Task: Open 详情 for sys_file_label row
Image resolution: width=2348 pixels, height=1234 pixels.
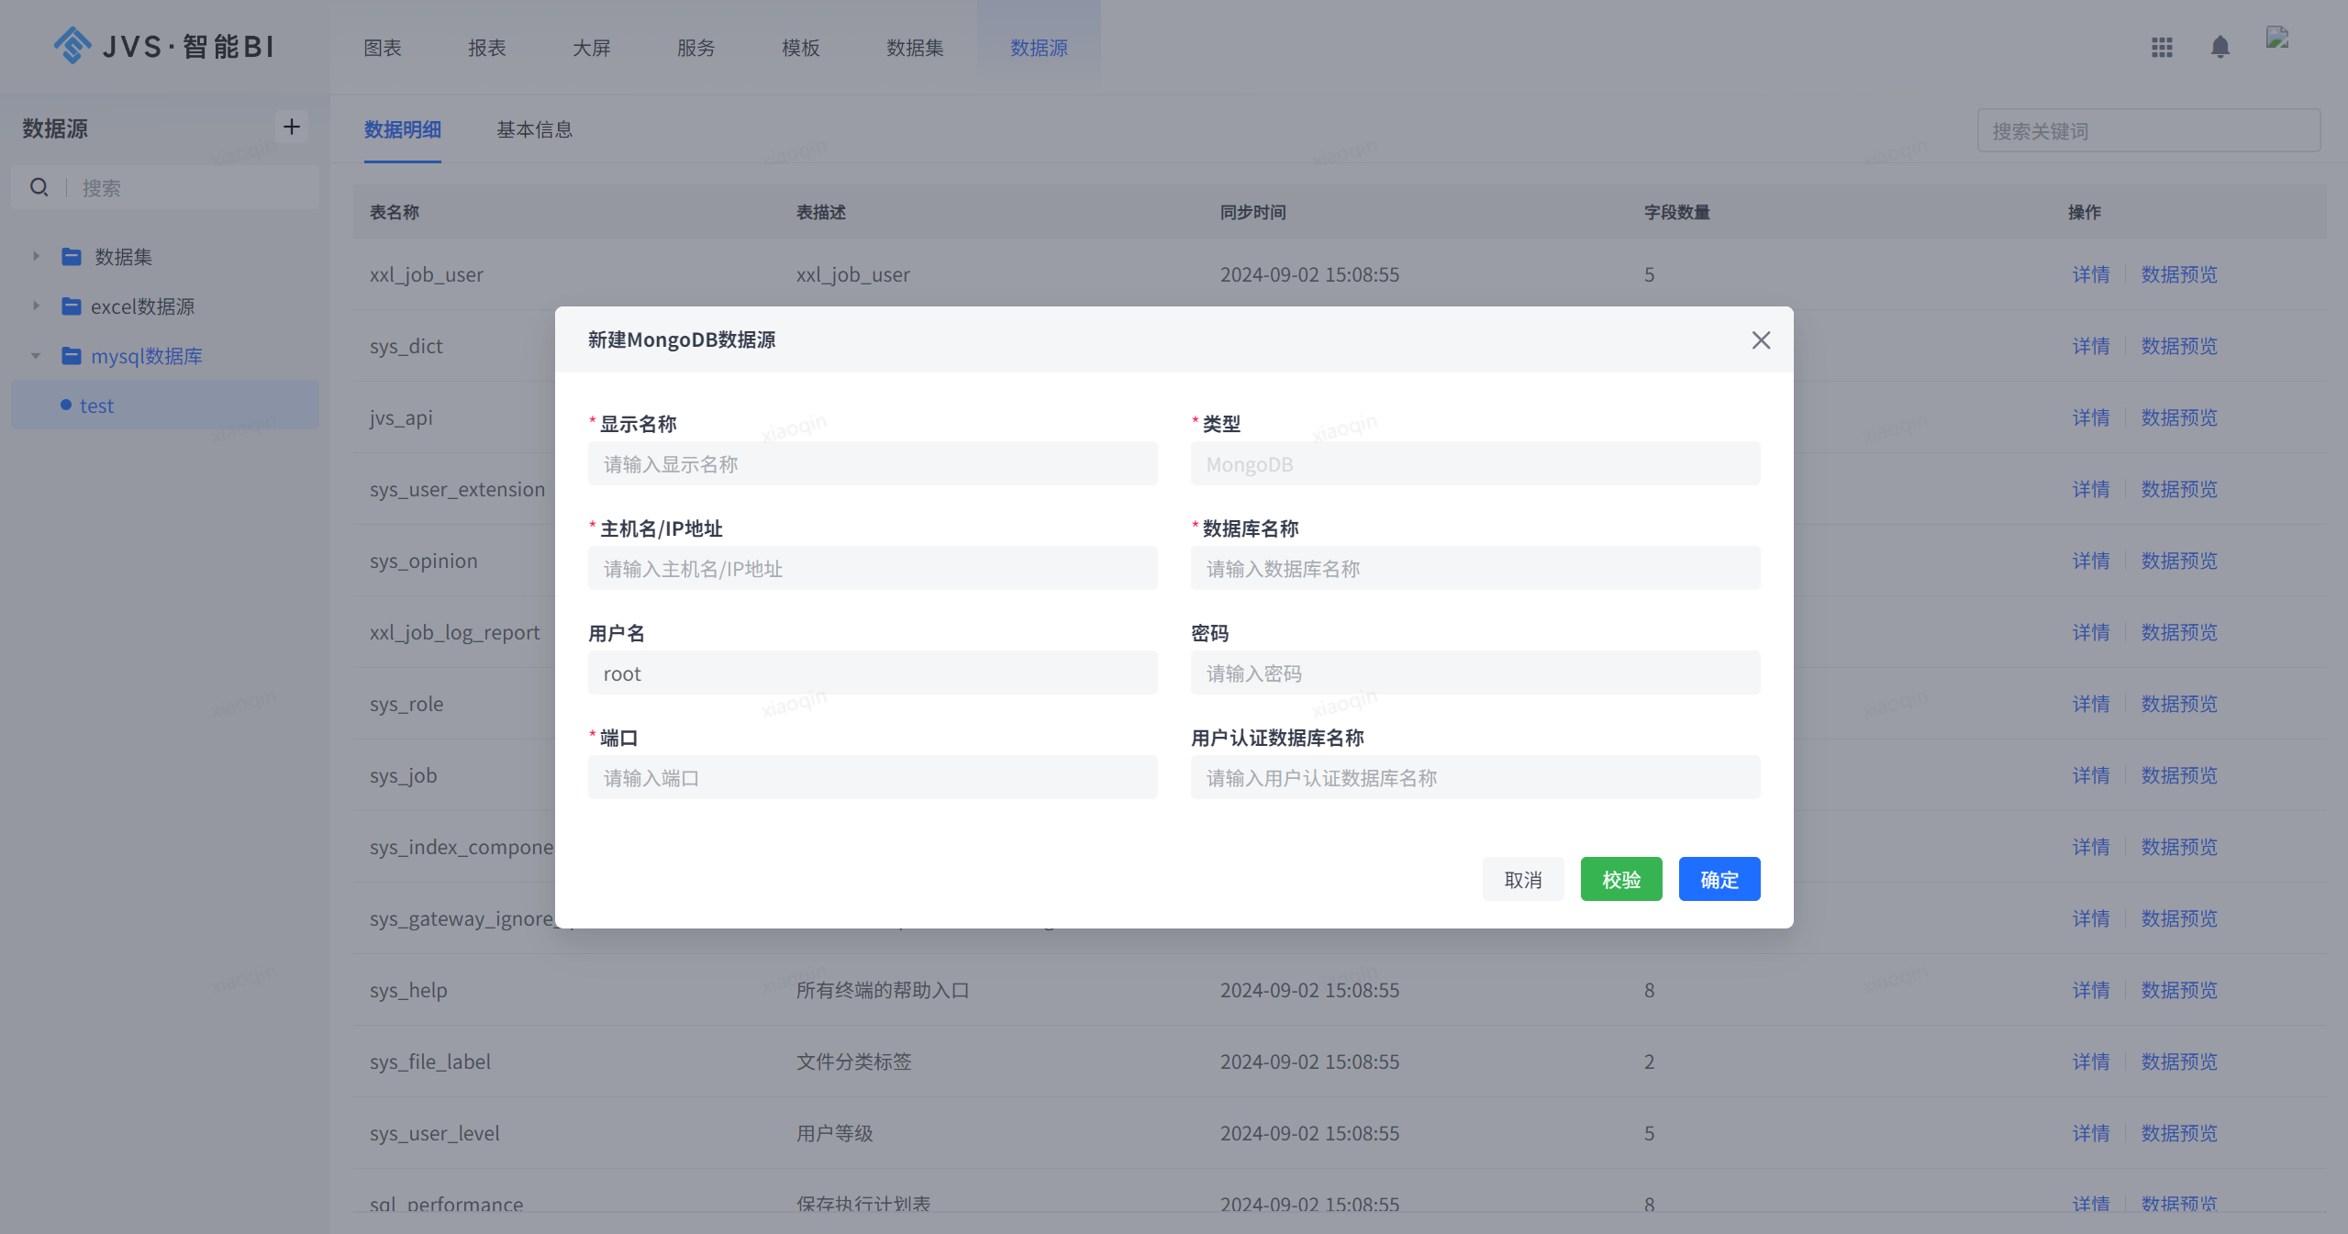Action: coord(2090,1062)
